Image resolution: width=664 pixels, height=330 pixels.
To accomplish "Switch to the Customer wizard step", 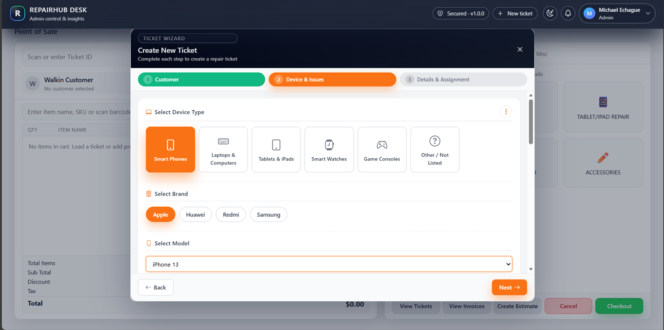I will click(x=201, y=79).
